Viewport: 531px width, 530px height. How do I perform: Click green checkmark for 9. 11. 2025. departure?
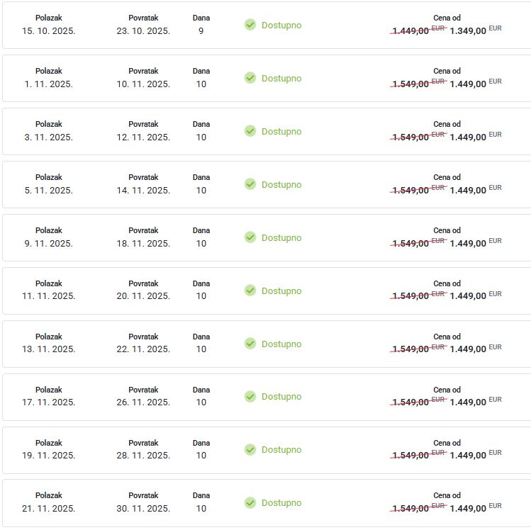(250, 237)
